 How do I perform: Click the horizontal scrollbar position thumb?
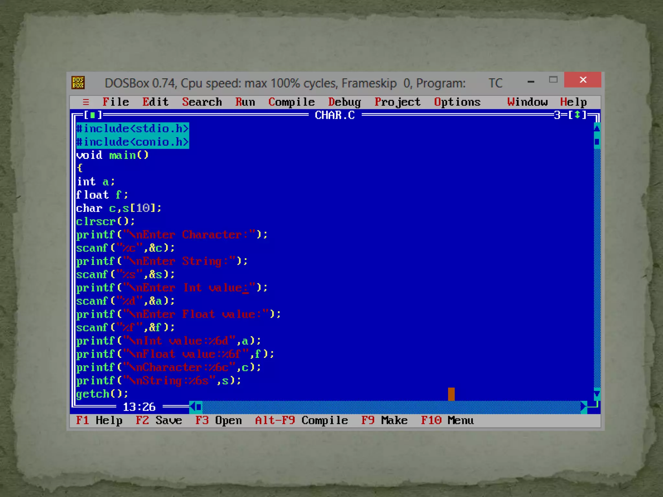pyautogui.click(x=199, y=407)
